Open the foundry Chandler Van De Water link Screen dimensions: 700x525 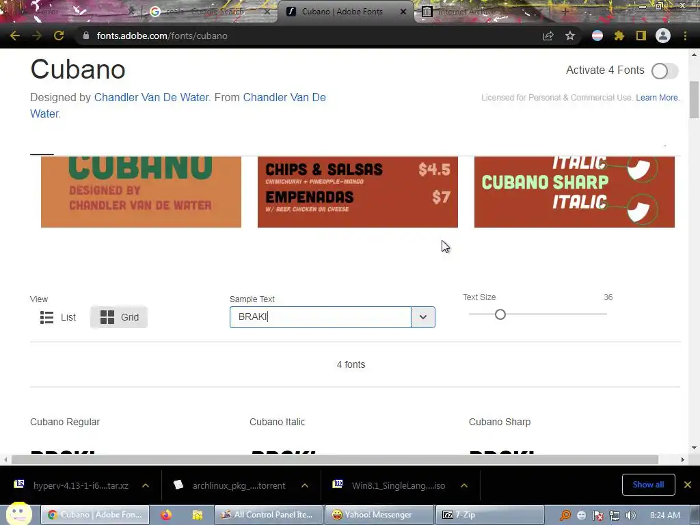[284, 97]
